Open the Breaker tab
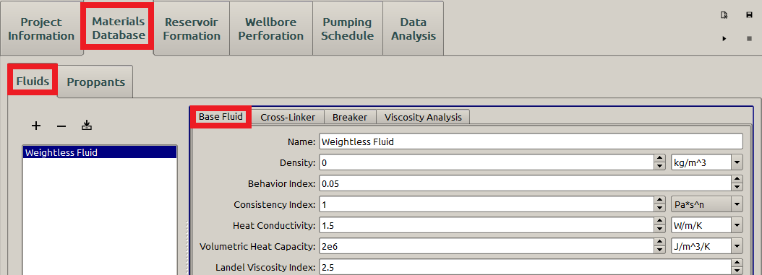 click(x=350, y=118)
